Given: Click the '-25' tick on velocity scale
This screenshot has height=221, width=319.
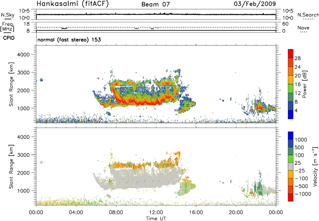Looking at the screenshot, I should pos(300,170).
